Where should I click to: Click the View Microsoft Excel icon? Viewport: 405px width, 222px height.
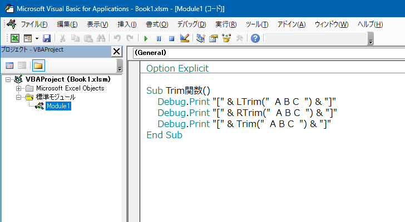tap(14, 38)
